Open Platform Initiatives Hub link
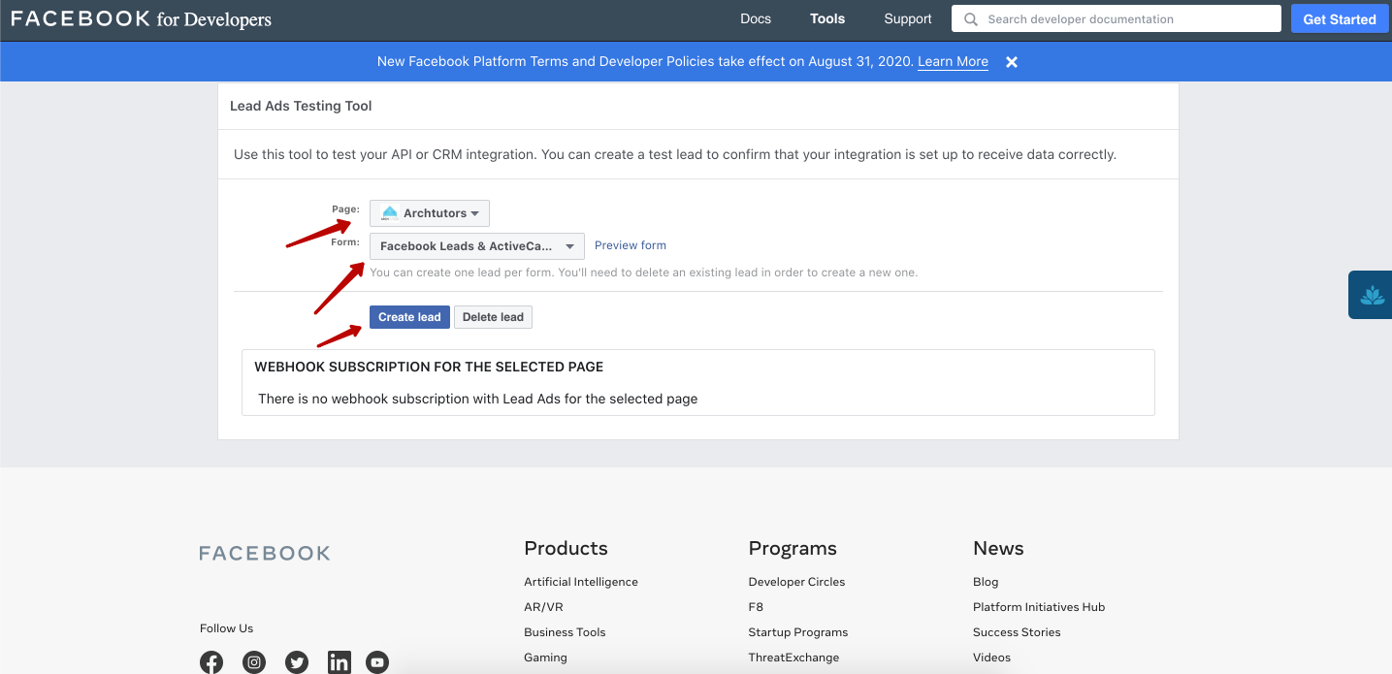Viewport: 1392px width, 674px height. coord(1039,607)
